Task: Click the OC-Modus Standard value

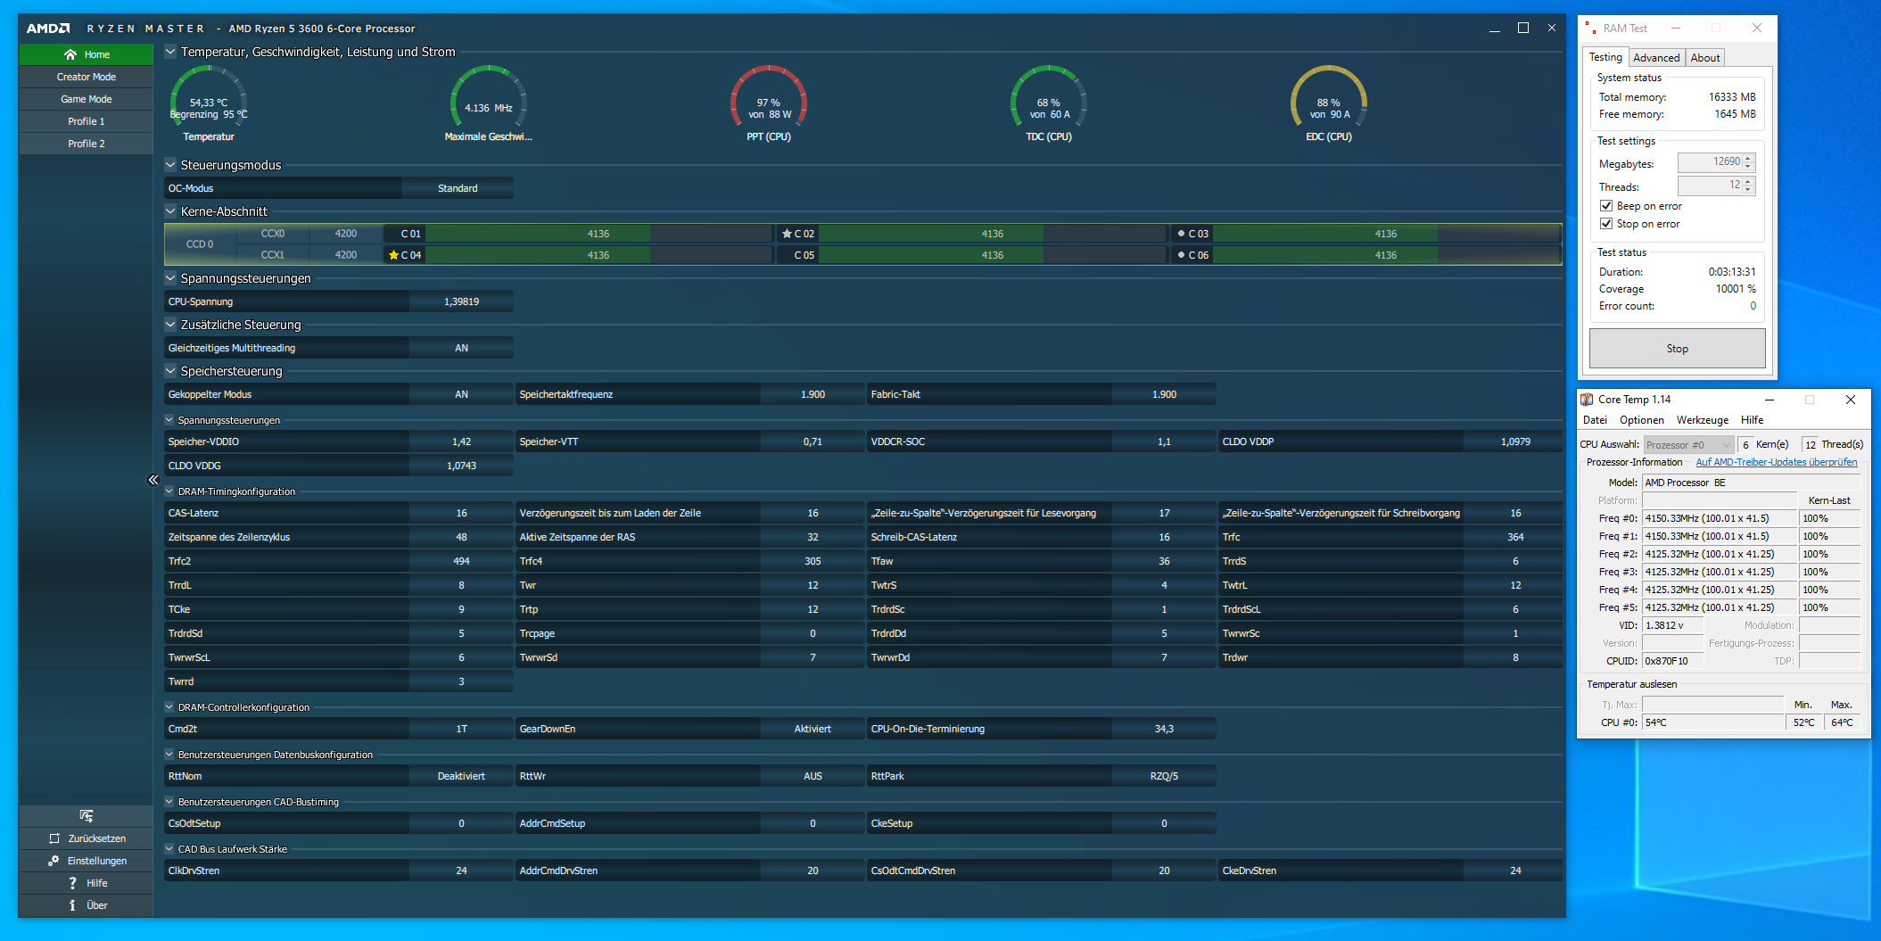Action: tap(458, 188)
